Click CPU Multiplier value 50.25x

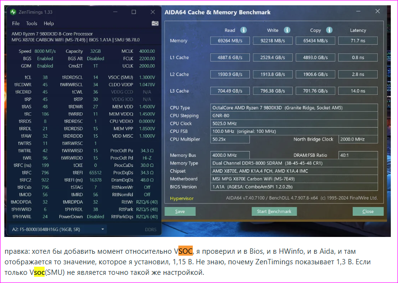click(230, 139)
